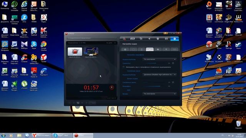Screen dimensions: 246x138
Task: Open Google Chrome desktop shortcut
Action: [44, 46]
